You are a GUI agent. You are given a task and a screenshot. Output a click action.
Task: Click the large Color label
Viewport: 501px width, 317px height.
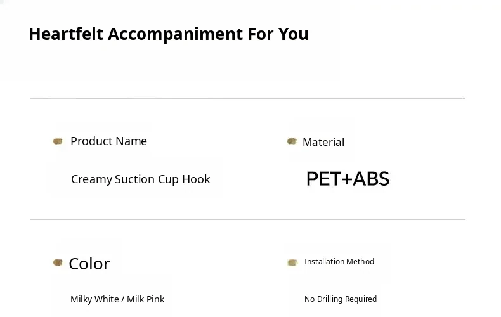coord(89,264)
